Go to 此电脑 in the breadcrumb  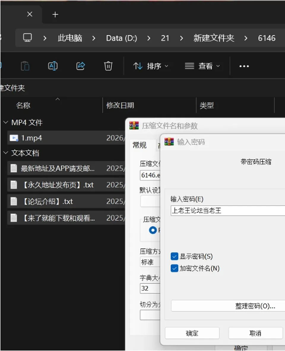click(70, 38)
